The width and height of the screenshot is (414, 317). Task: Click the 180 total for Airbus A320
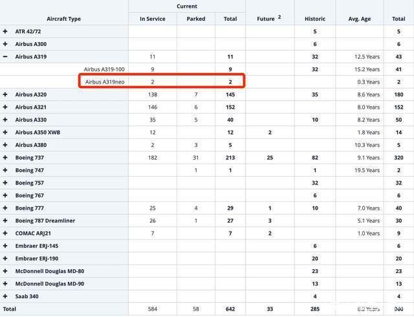pos(398,94)
